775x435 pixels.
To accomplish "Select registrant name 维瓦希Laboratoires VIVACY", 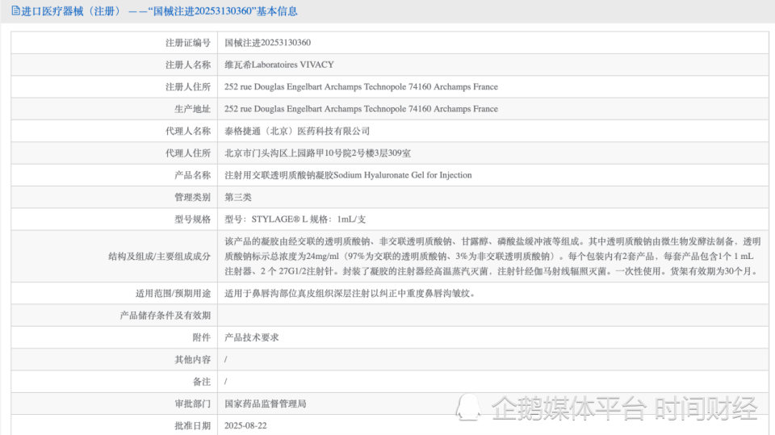I will click(279, 65).
